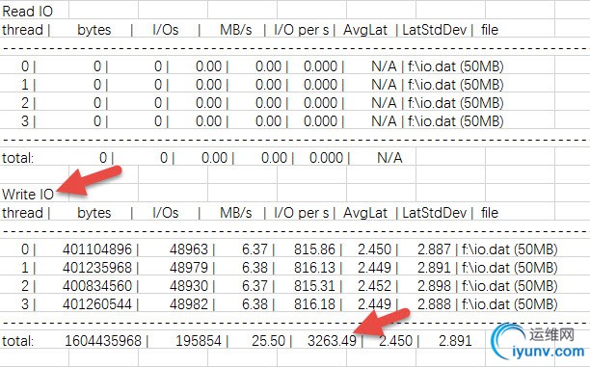Select total I/O per s 3263.49
This screenshot has height=367, width=590.
(x=332, y=341)
